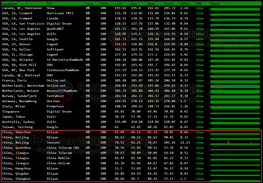Select the Loss column header

pyautogui.click(x=90, y=4)
